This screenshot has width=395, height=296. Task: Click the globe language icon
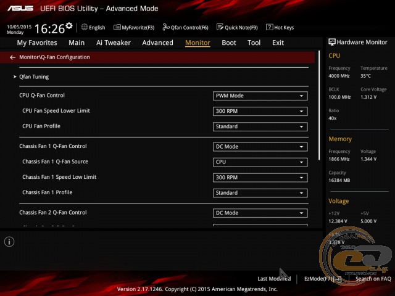click(85, 27)
